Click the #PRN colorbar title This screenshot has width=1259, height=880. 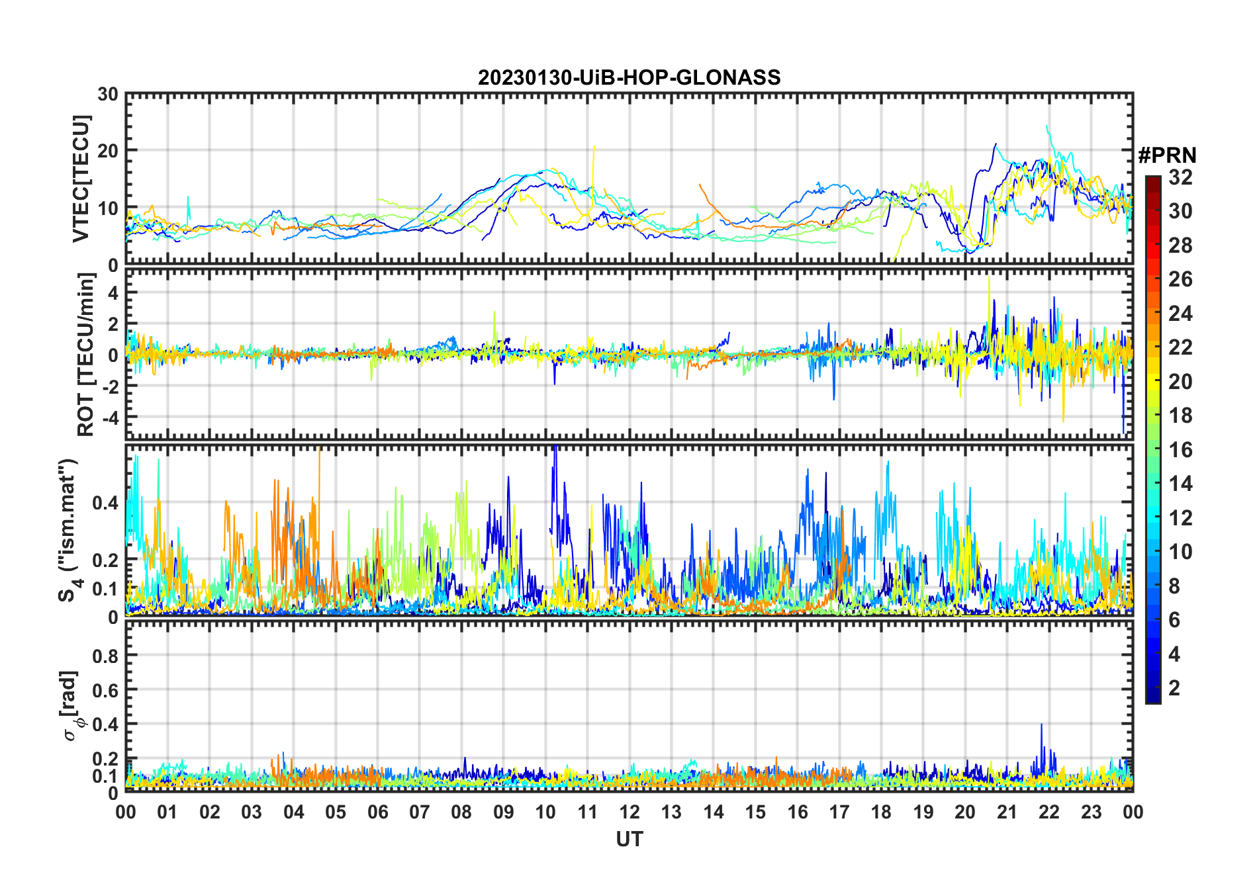click(x=1167, y=155)
